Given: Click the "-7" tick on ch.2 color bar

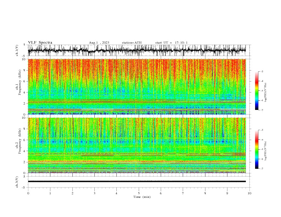Looking at the screenshot, I should [x=261, y=169].
